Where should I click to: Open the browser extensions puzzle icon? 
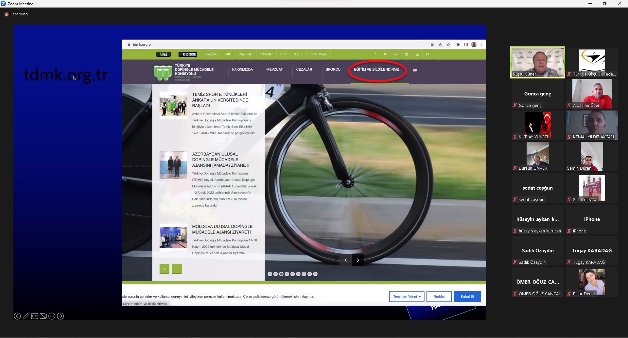click(458, 45)
